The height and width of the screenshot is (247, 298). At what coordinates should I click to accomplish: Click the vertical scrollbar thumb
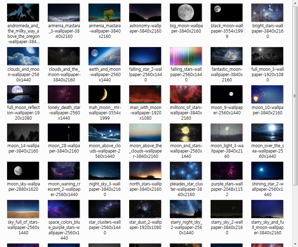tap(295, 96)
